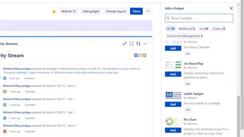Open the SSB-29 - Task 3 issue link
Screen dimensions: 244x137
pyautogui.click(x=65, y=112)
